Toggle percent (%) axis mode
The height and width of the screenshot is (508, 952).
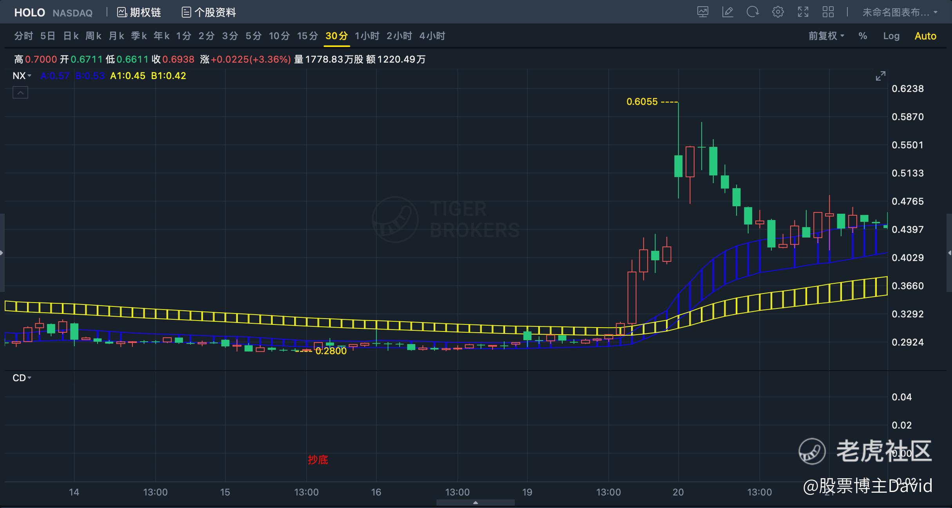[862, 36]
